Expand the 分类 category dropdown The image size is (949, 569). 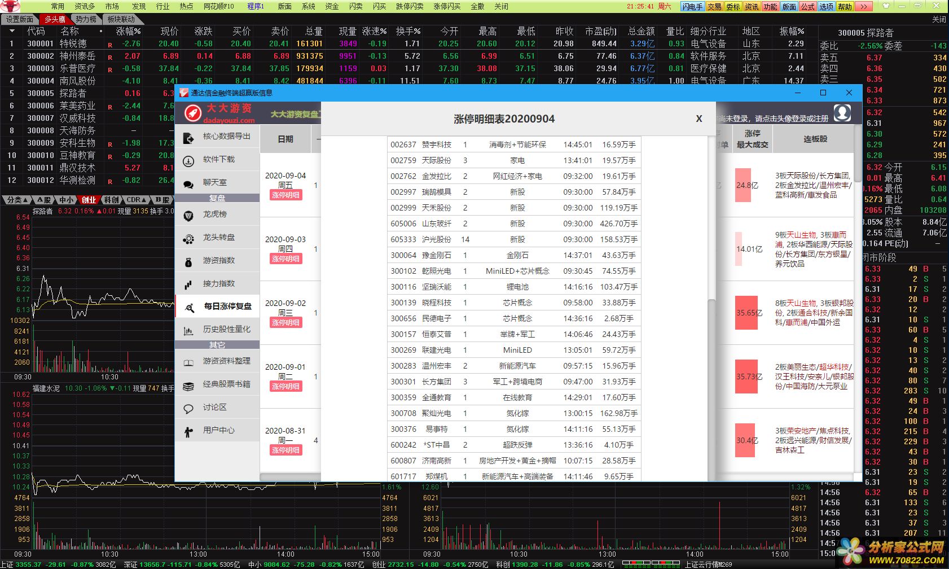pos(17,200)
